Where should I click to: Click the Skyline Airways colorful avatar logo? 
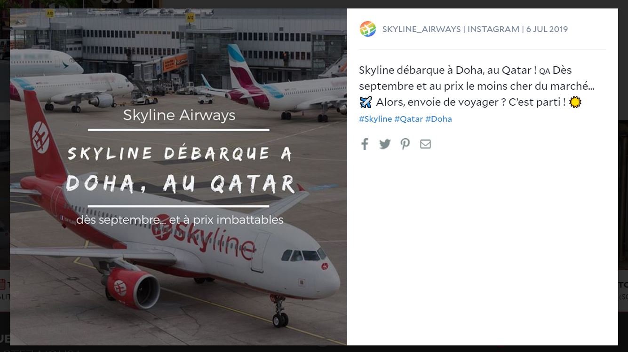click(x=368, y=29)
